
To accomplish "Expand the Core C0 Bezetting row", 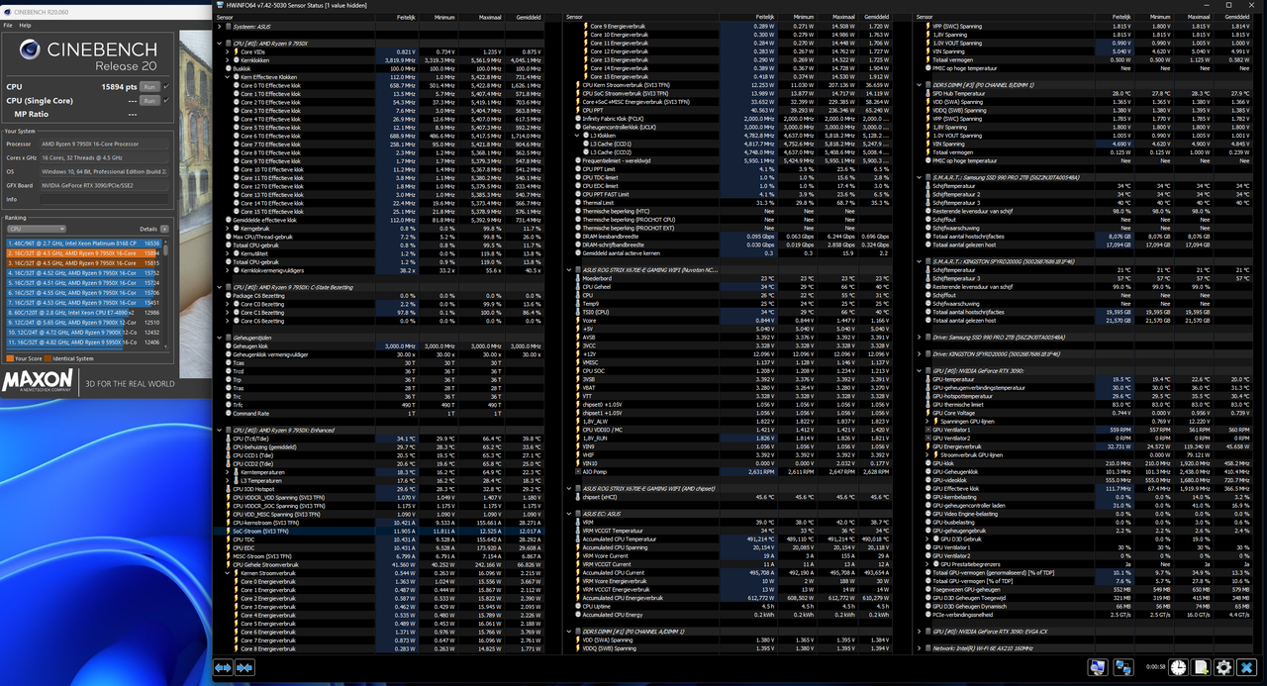I will 229,304.
